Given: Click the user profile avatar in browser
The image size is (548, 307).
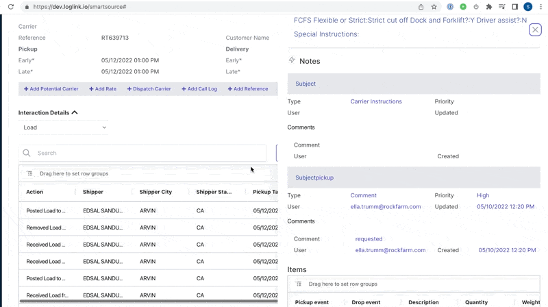Looking at the screenshot, I should pos(527,7).
